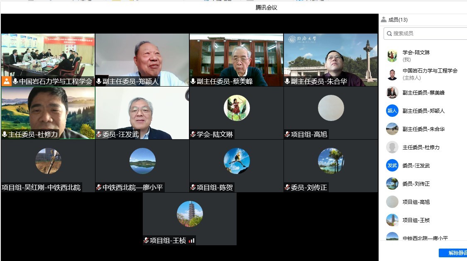Open 项目组-吴红刚-中铁西北院 participant avatar tile
This screenshot has width=467, height=261.
48,161
